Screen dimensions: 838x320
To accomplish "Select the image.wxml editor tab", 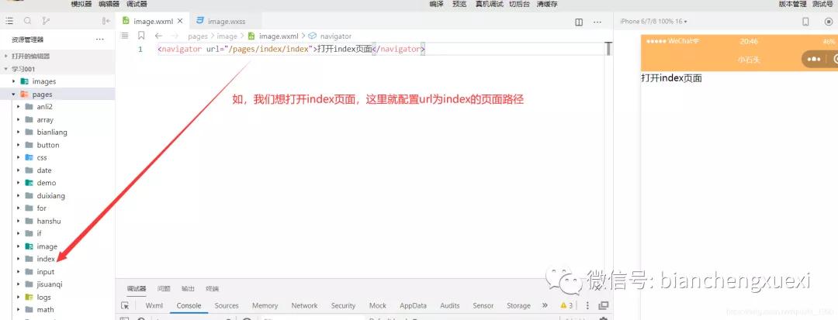I will click(153, 22).
